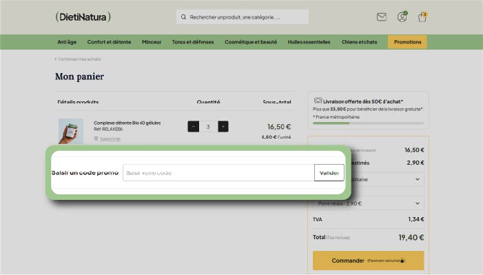The width and height of the screenshot is (483, 275).
Task: Open the Chiens et chats menu
Action: (x=360, y=42)
